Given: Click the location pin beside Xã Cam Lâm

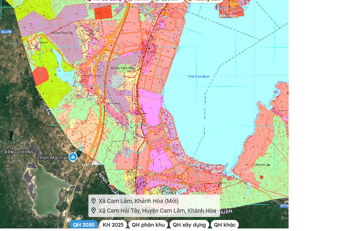Looking at the screenshot, I should coord(93,201).
